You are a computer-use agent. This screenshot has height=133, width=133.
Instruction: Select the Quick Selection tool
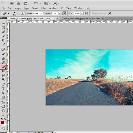coord(3,36)
